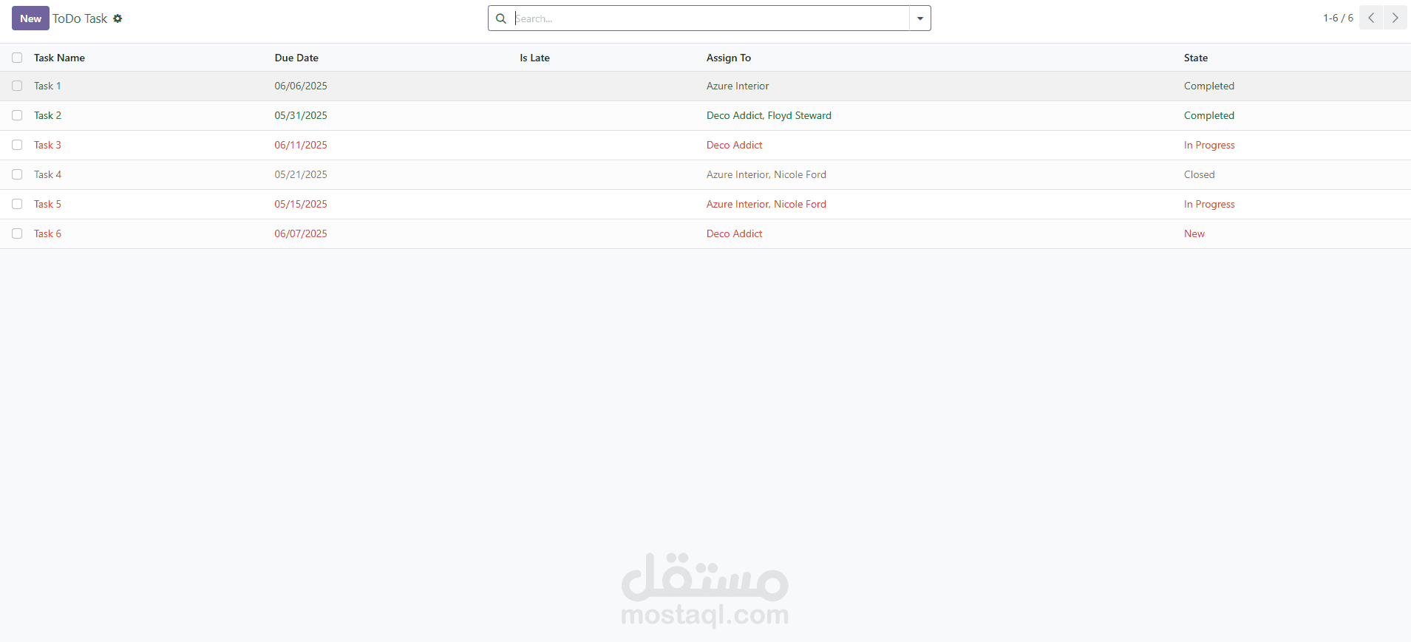Check the box for Task 2
The image size is (1411, 642).
coord(17,115)
